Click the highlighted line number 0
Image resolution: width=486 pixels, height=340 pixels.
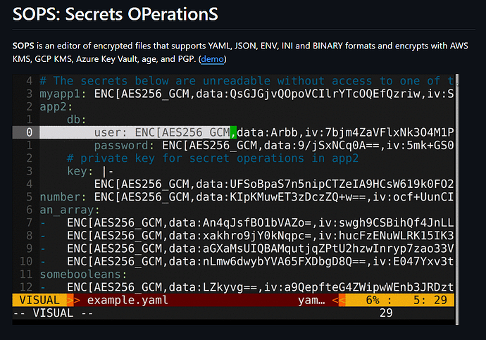click(28, 132)
